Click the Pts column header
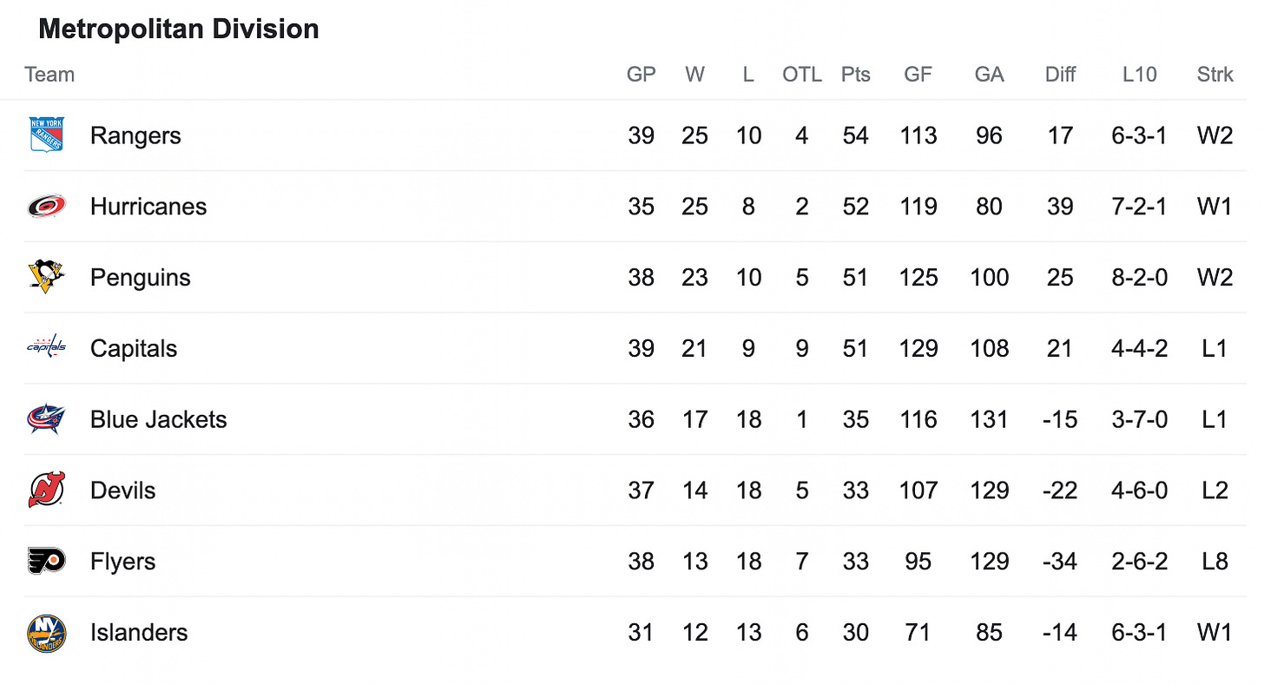 (x=855, y=75)
